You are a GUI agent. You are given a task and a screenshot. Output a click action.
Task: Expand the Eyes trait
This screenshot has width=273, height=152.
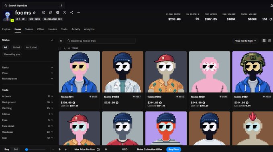point(28,120)
